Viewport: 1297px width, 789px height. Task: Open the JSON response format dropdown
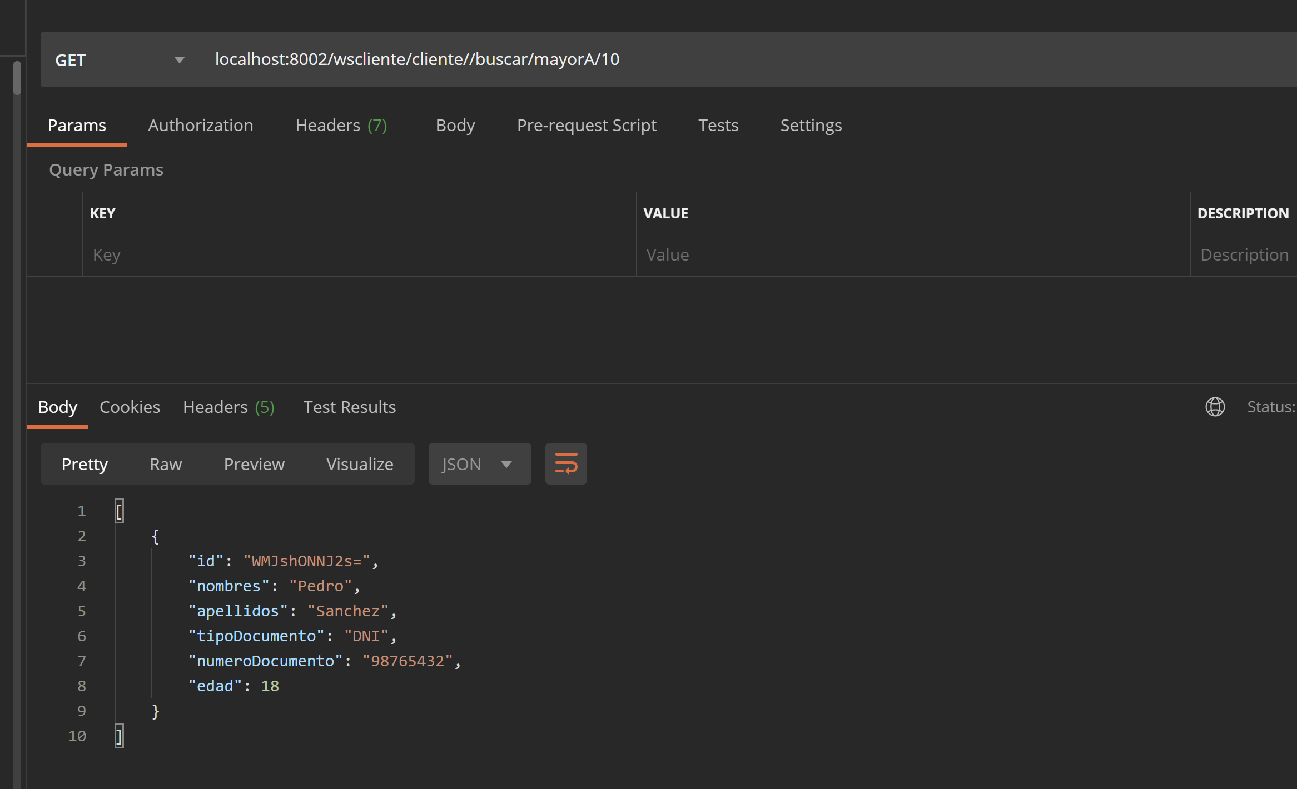tap(479, 463)
